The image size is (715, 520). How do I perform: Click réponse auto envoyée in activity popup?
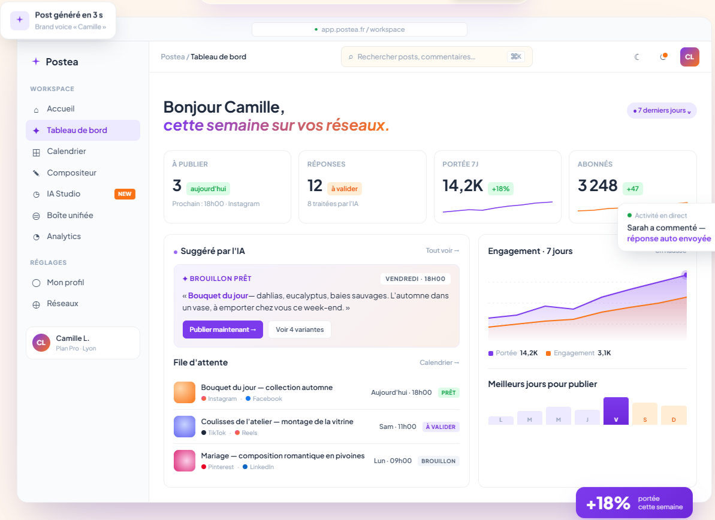click(668, 239)
